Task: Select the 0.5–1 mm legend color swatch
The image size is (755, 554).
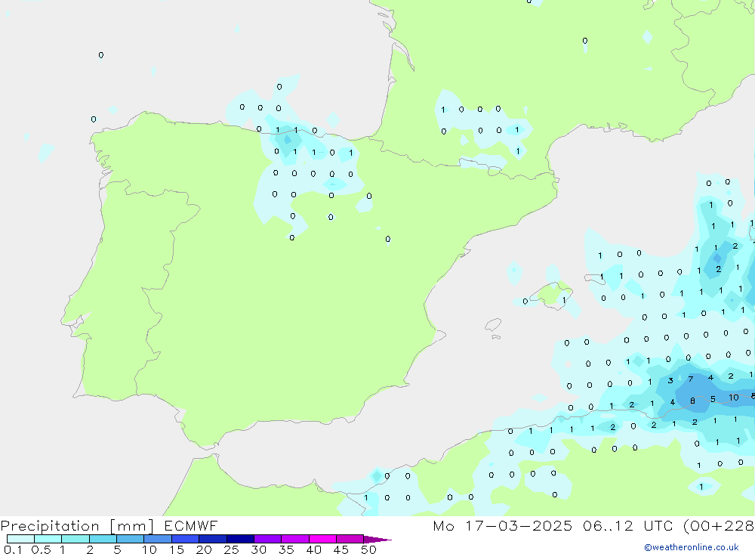Action: pyautogui.click(x=48, y=539)
